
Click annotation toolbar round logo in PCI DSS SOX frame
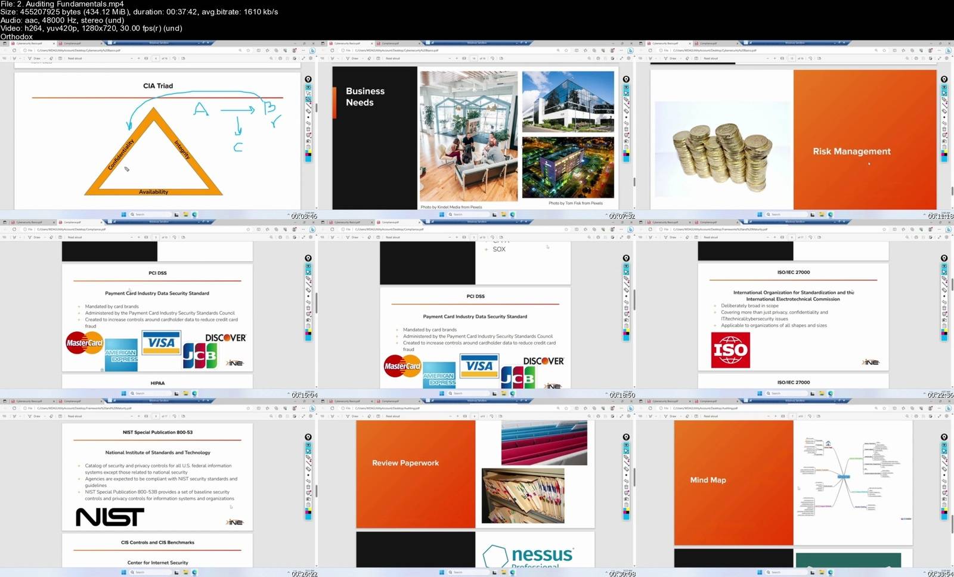(626, 258)
